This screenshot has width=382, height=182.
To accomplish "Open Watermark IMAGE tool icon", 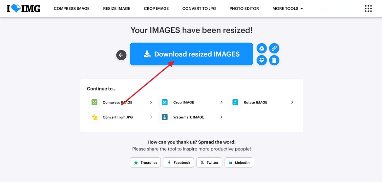I will point(165,117).
